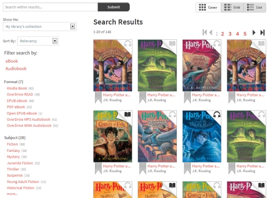The image size is (268, 198).
Task: Click wish list ribbon under Order of the Phoenix
Action: (x=187, y=168)
